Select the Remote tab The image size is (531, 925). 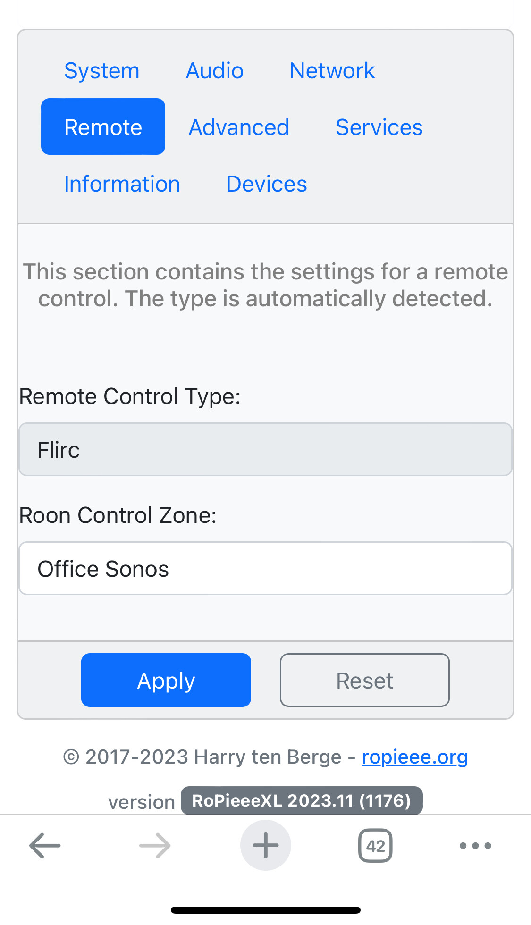coord(103,127)
